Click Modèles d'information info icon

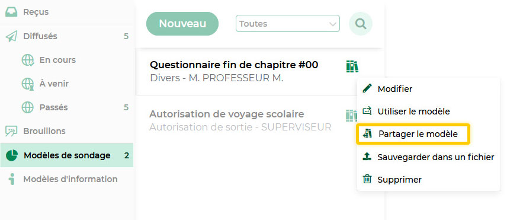click(x=12, y=179)
